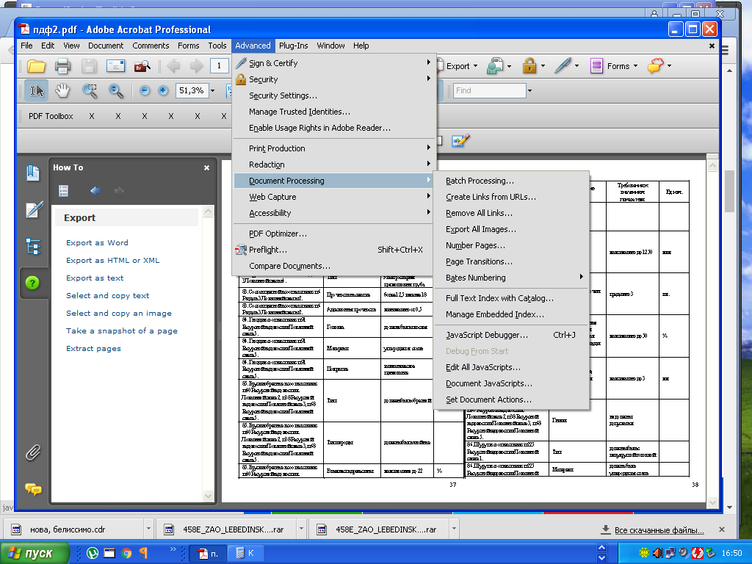Click the page number input field
The width and height of the screenshot is (752, 564).
[219, 65]
